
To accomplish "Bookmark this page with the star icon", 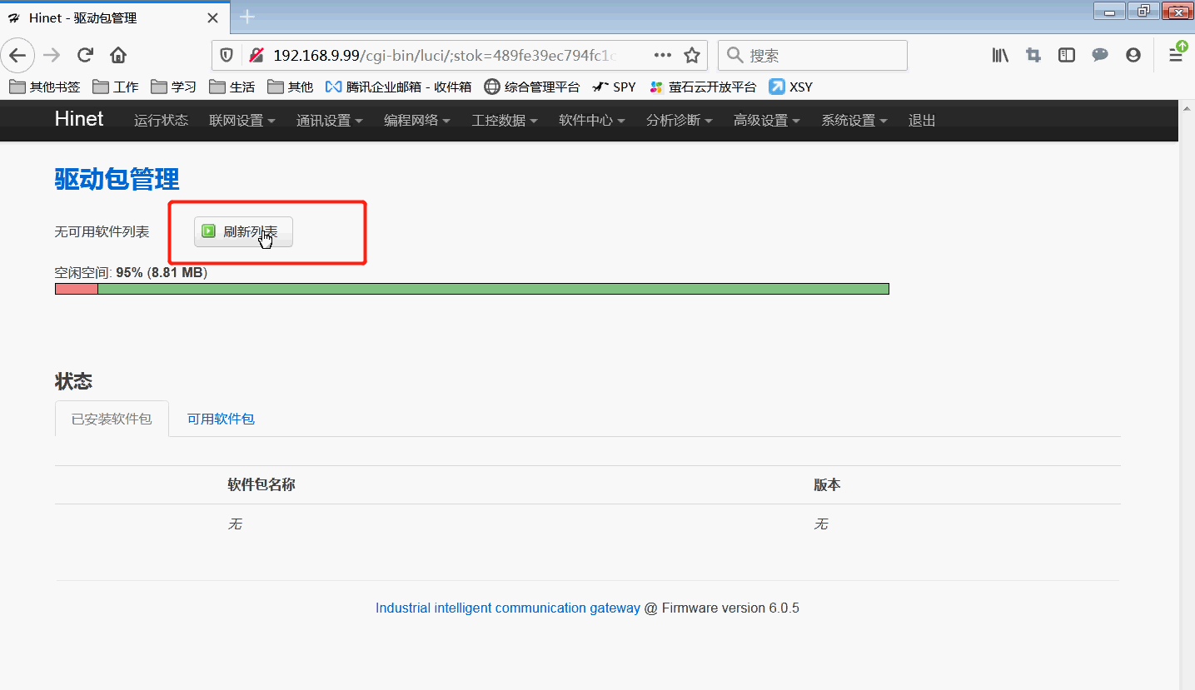I will (691, 56).
